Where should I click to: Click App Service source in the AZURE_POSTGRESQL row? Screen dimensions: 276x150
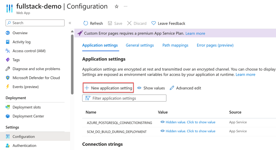click(x=238, y=122)
